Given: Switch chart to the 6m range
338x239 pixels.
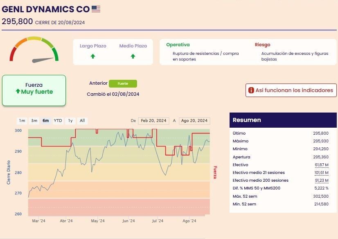Looking at the screenshot, I should [46, 121].
